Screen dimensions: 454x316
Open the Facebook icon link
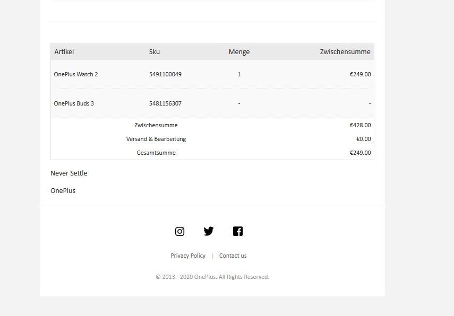(x=238, y=231)
